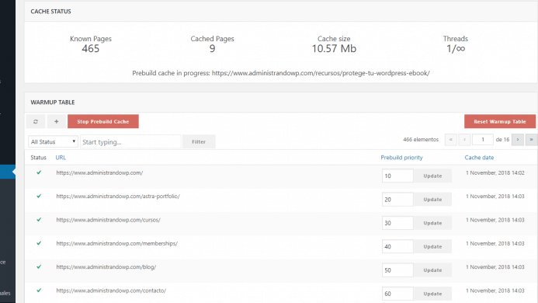Click the priority field showing 40
The height and width of the screenshot is (303, 538).
click(x=397, y=246)
